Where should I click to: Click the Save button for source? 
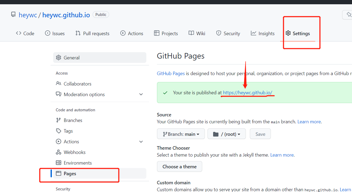tap(260, 134)
